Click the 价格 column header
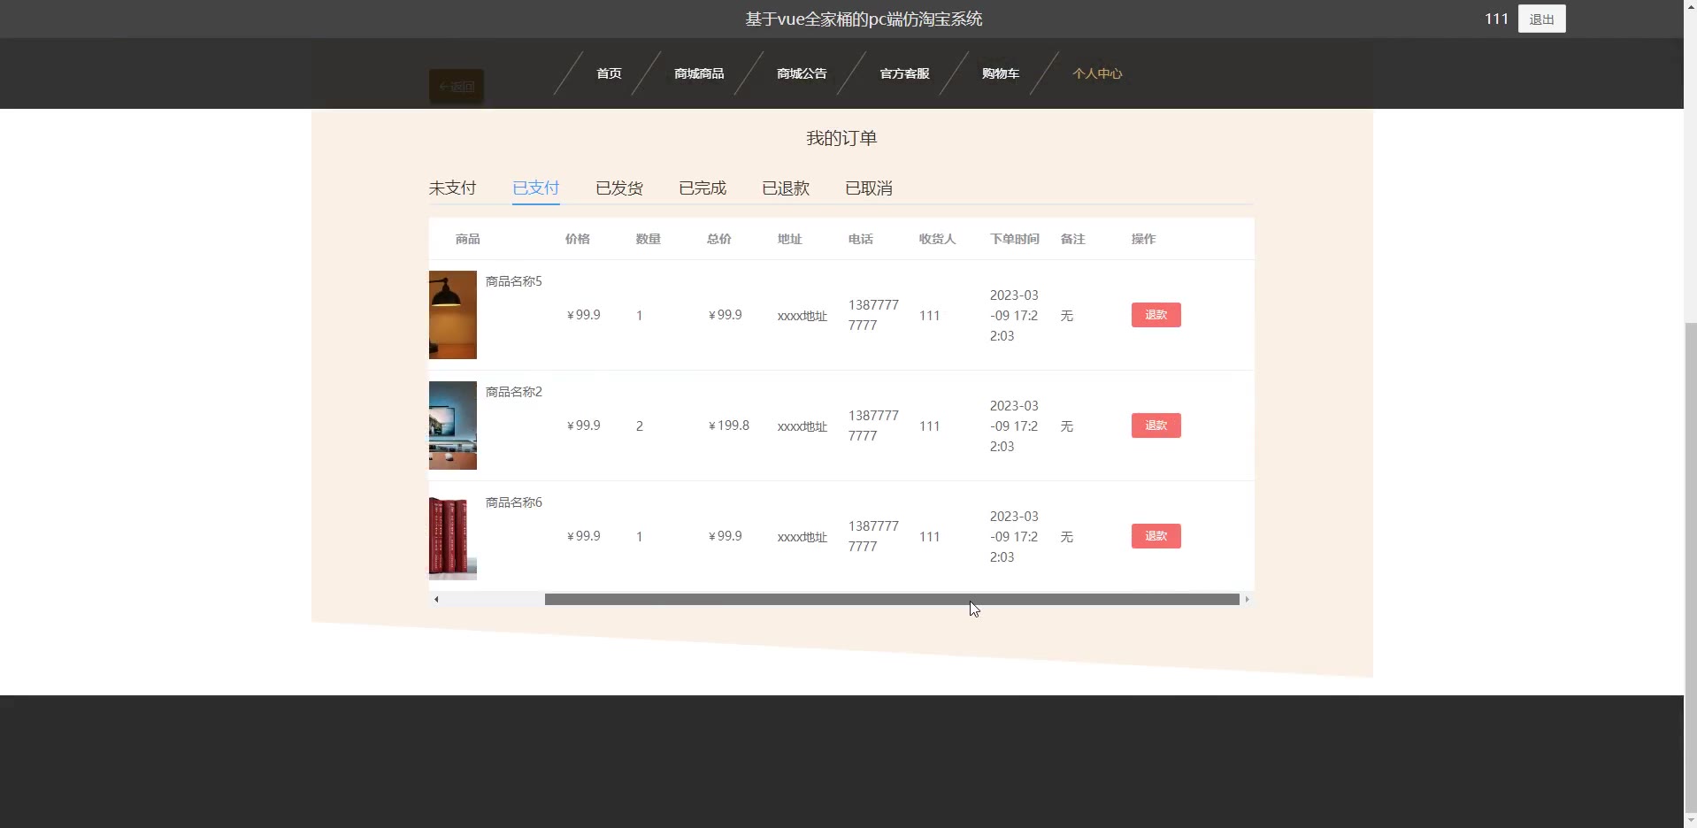The height and width of the screenshot is (828, 1697). 578,239
